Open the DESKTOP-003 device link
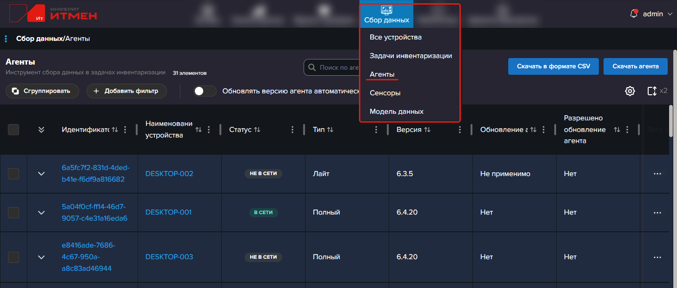Image resolution: width=677 pixels, height=288 pixels. [169, 257]
